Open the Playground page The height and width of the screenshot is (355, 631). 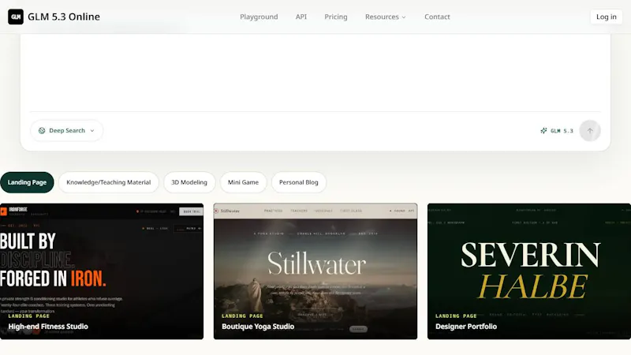click(x=259, y=17)
